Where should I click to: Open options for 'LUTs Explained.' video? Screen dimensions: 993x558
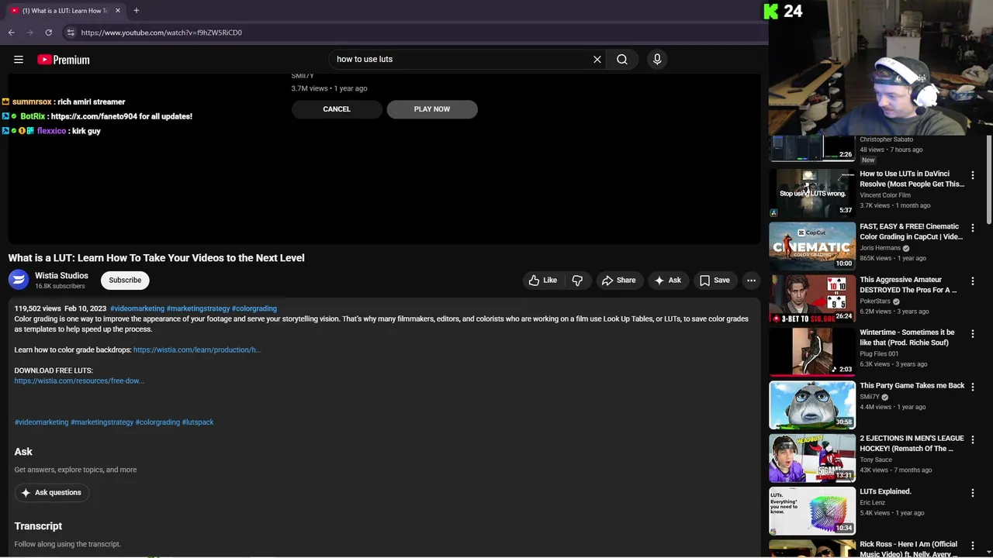pos(972,493)
